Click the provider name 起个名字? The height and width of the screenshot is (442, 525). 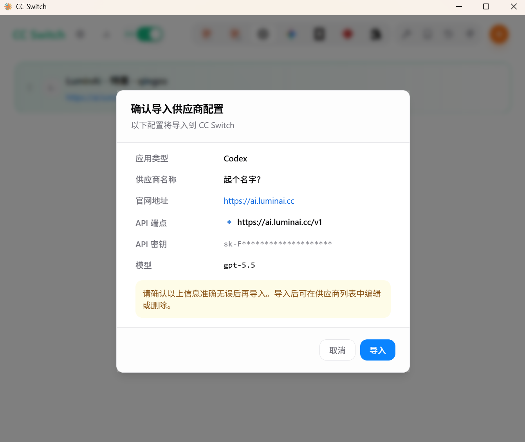click(x=242, y=179)
